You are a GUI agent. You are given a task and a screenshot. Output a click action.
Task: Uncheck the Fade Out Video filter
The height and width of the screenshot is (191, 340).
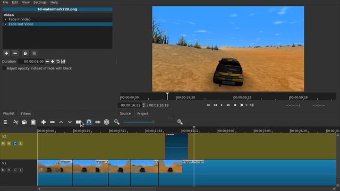coord(6,24)
